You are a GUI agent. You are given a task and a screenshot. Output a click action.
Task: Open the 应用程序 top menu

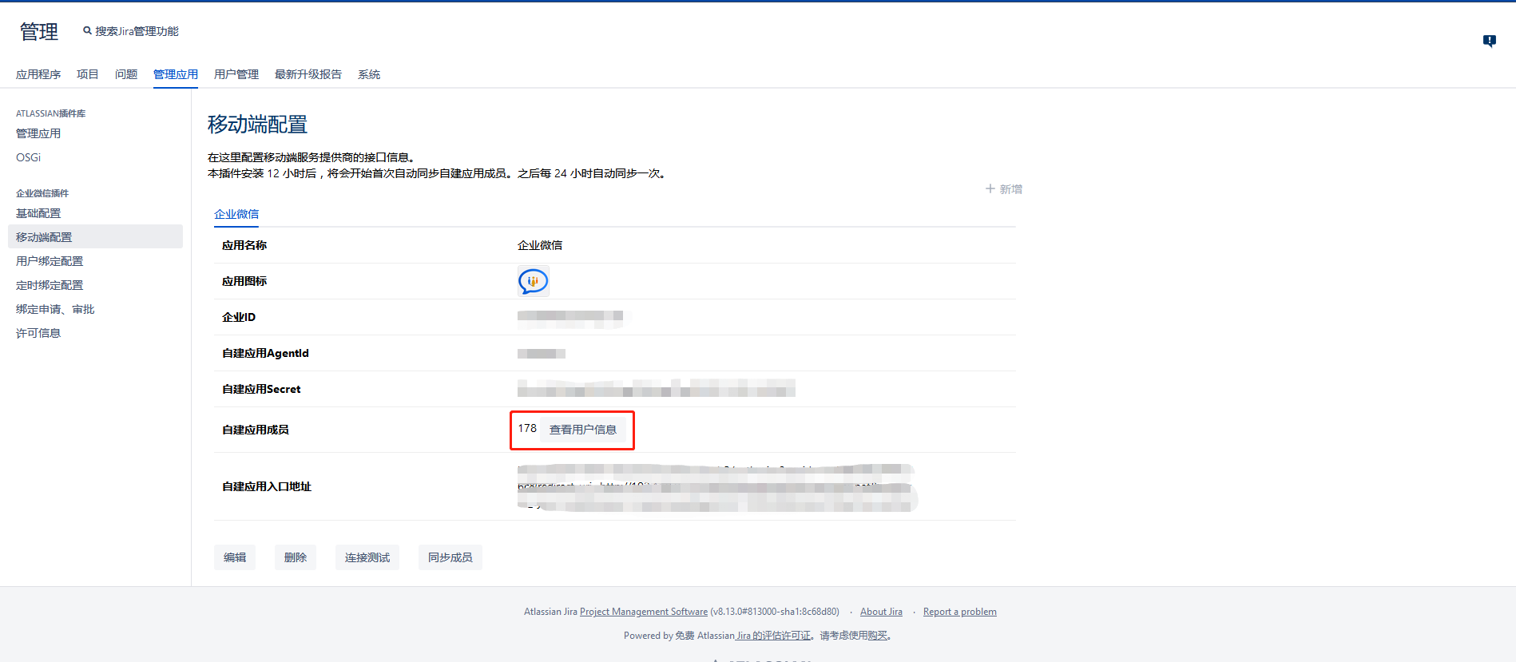pyautogui.click(x=38, y=74)
